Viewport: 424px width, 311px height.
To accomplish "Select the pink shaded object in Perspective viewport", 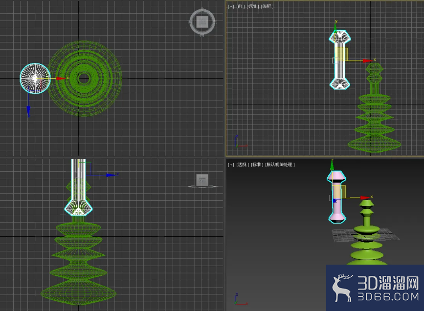I will point(336,197).
